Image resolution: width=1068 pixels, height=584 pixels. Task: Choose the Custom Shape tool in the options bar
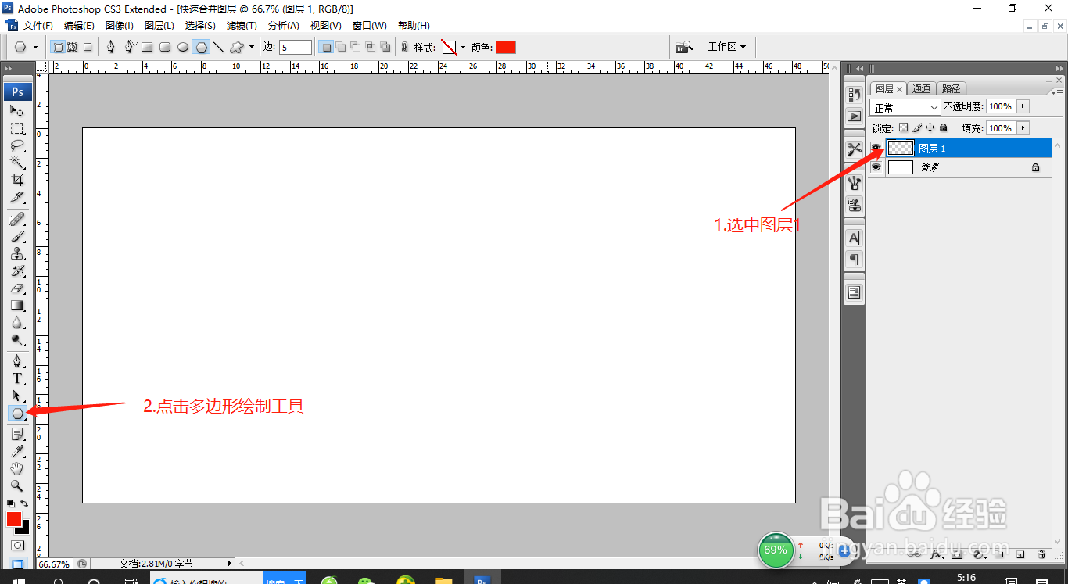tap(236, 47)
